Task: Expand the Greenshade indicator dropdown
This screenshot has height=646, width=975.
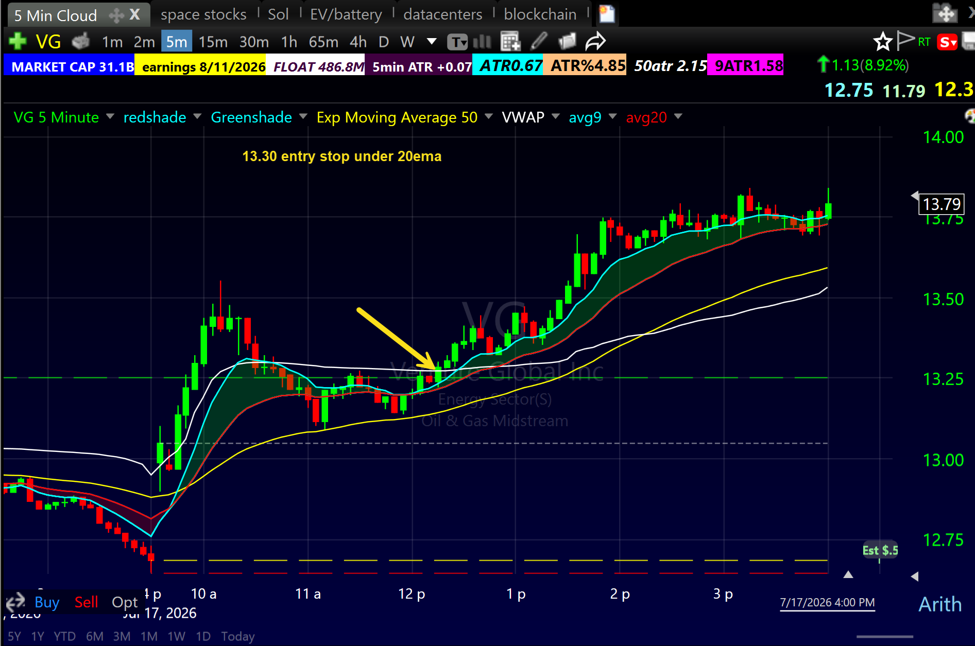Action: click(303, 117)
